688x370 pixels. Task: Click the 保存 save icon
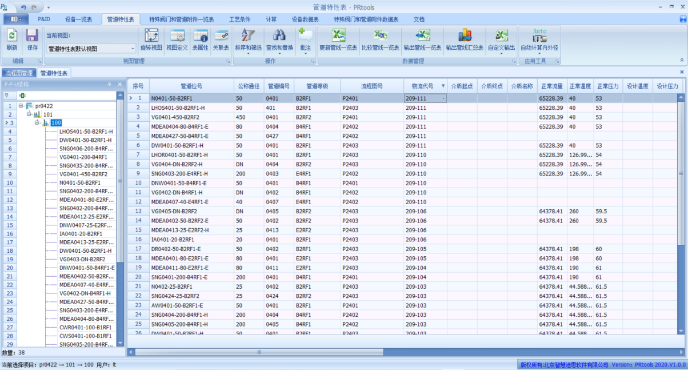point(33,36)
